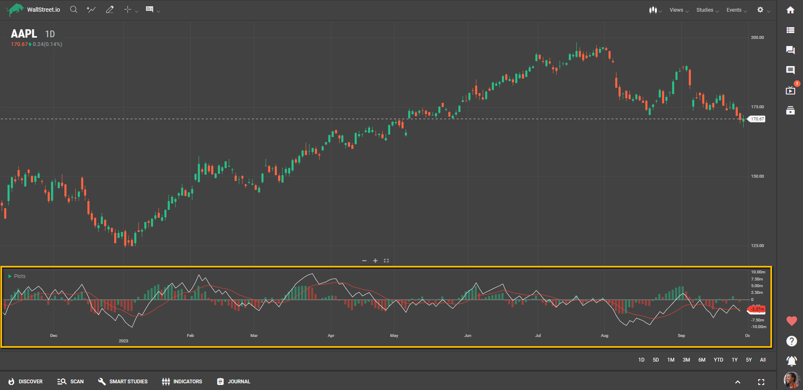Open watchlist list icon in sidebar

tap(790, 30)
